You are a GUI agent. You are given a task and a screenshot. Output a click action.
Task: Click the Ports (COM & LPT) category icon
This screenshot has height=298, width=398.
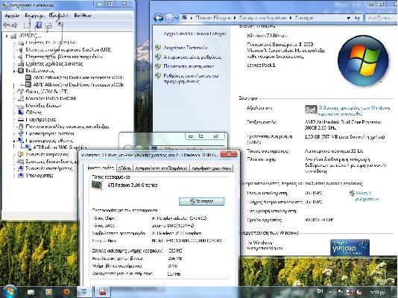[x=21, y=92]
